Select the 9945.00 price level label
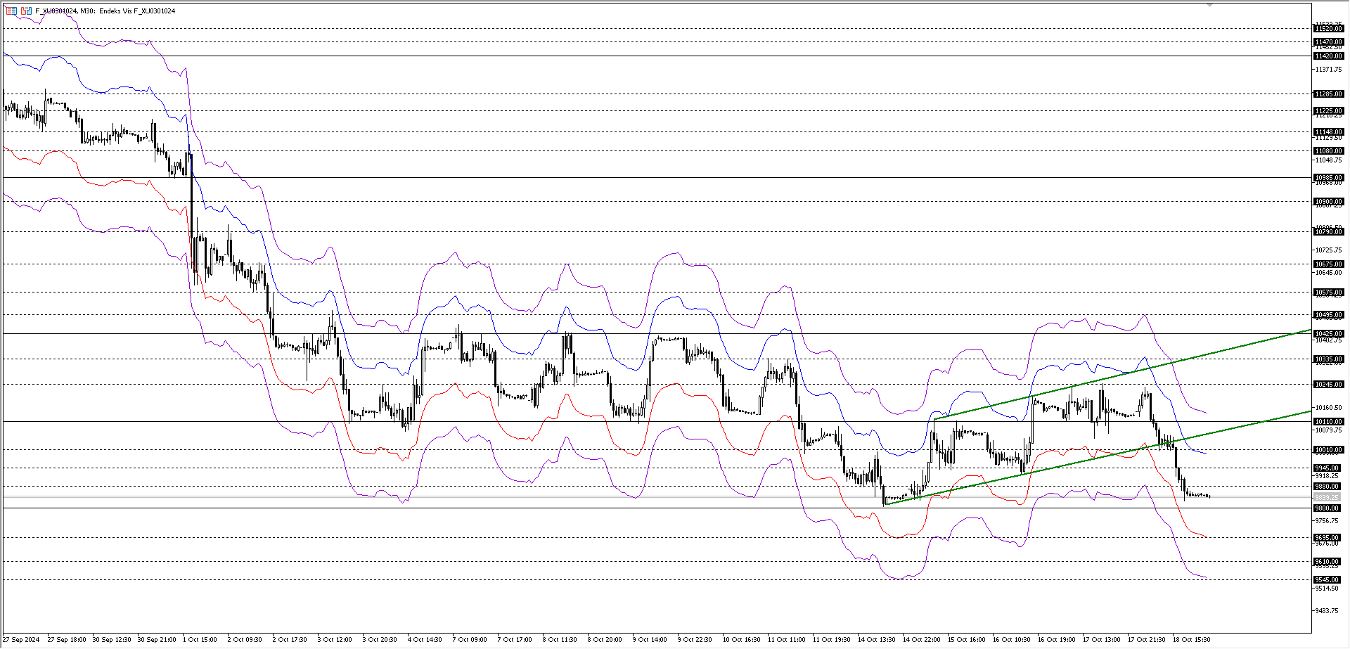This screenshot has height=649, width=1350. (1327, 468)
